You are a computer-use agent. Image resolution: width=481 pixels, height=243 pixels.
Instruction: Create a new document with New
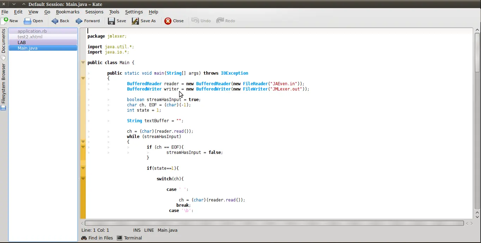[x=10, y=21]
